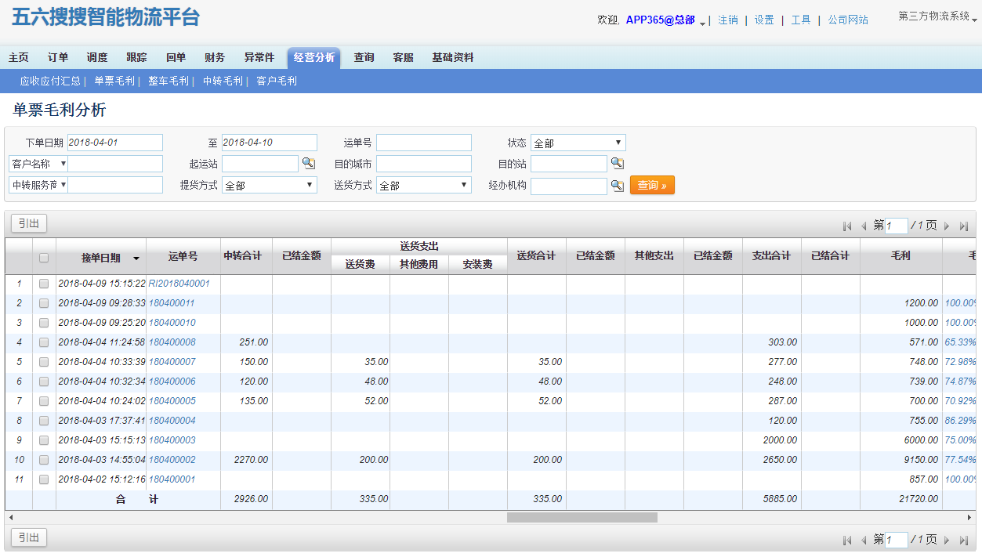982x557 pixels.
Task: Click sort arrow on 接单日期 column header
Action: [136, 259]
